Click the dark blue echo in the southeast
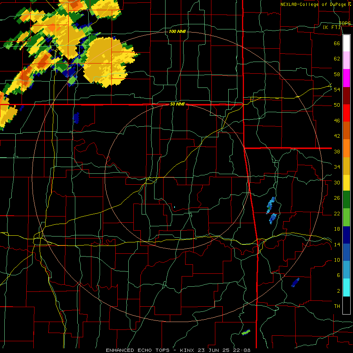The image size is (353, 353). (295, 282)
